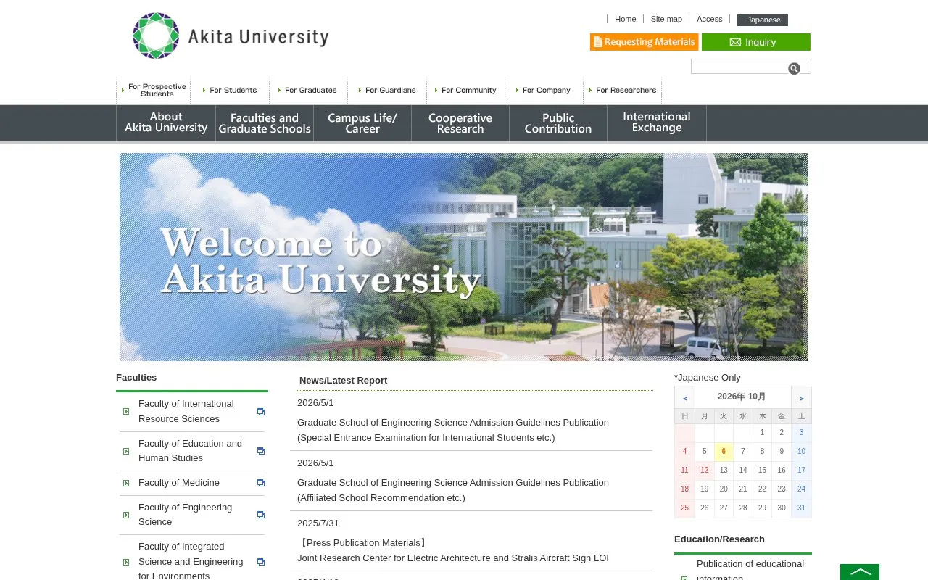The width and height of the screenshot is (928, 580).
Task: Select the For Company tab
Action: 544,91
